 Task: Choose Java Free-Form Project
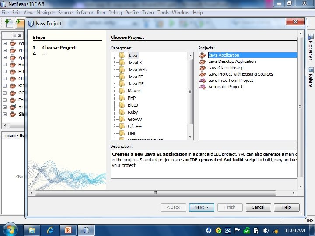[x=231, y=80]
